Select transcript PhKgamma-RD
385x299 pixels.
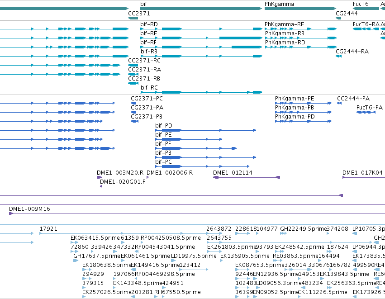(300, 47)
